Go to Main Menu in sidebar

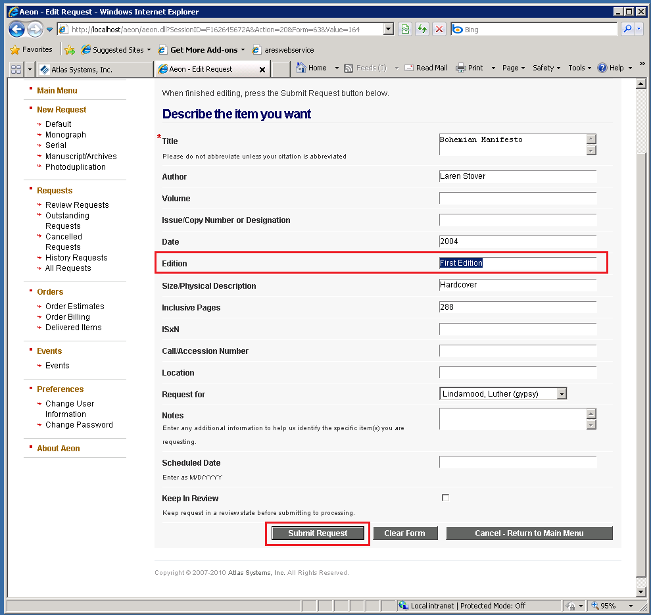57,91
